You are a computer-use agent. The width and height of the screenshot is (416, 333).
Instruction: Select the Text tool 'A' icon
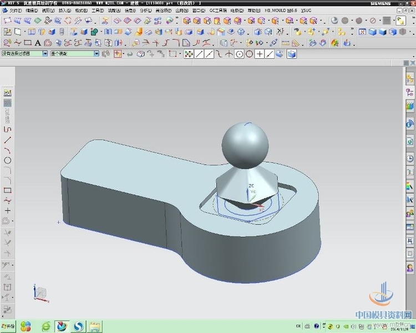38,43
